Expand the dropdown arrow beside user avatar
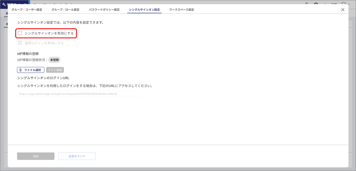Image resolution: width=356 pixels, height=171 pixels. 349,4
